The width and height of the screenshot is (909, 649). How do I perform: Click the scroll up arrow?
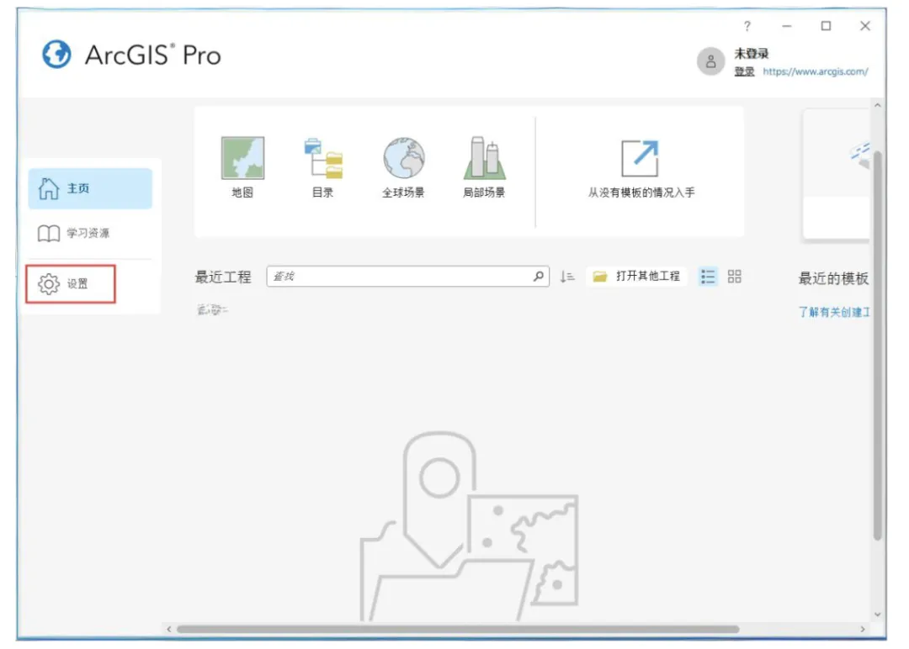[x=878, y=105]
